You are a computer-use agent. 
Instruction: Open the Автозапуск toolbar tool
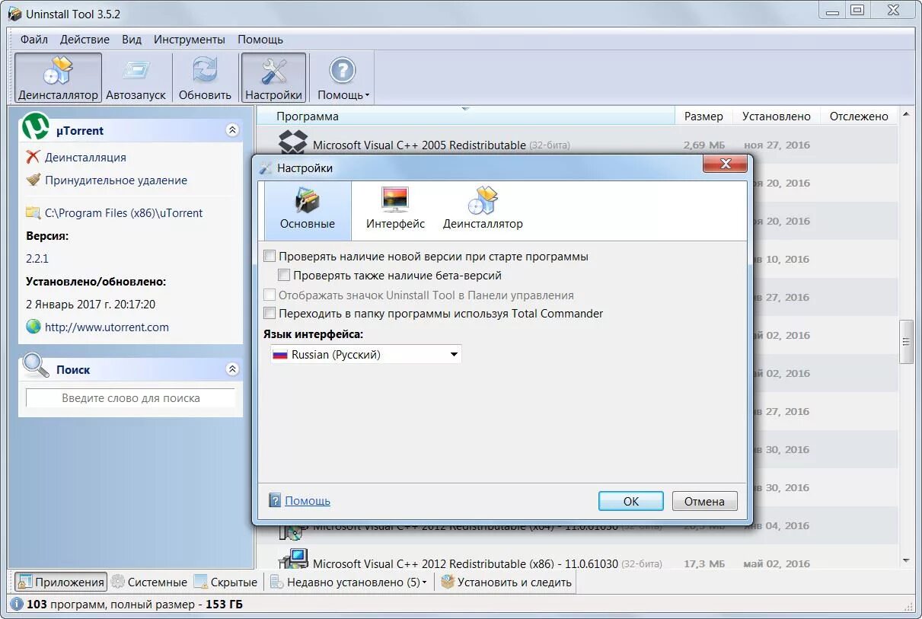[x=136, y=78]
